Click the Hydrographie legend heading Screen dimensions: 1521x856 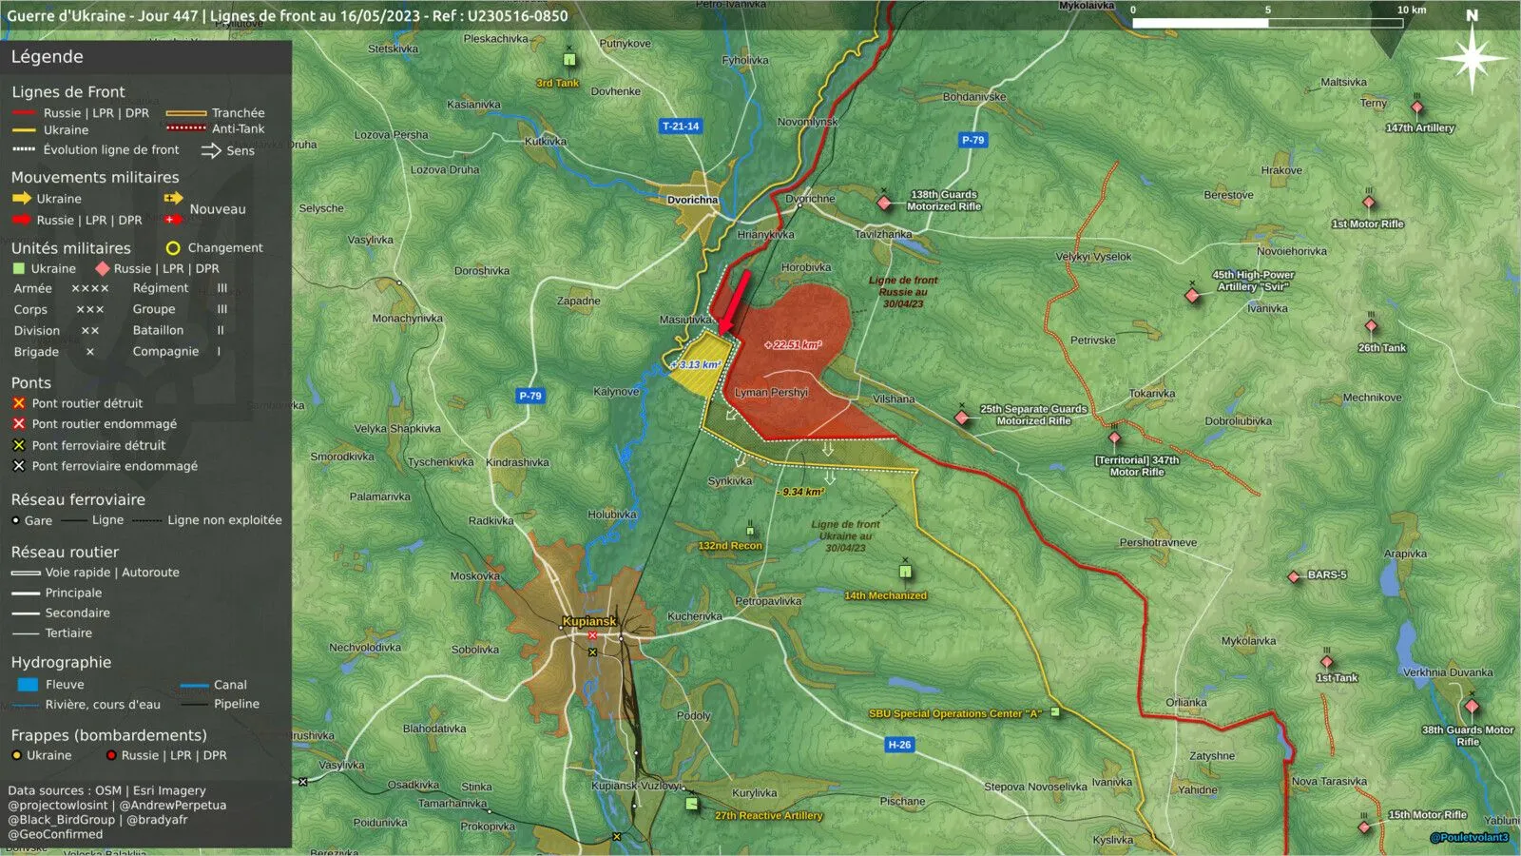click(x=61, y=663)
